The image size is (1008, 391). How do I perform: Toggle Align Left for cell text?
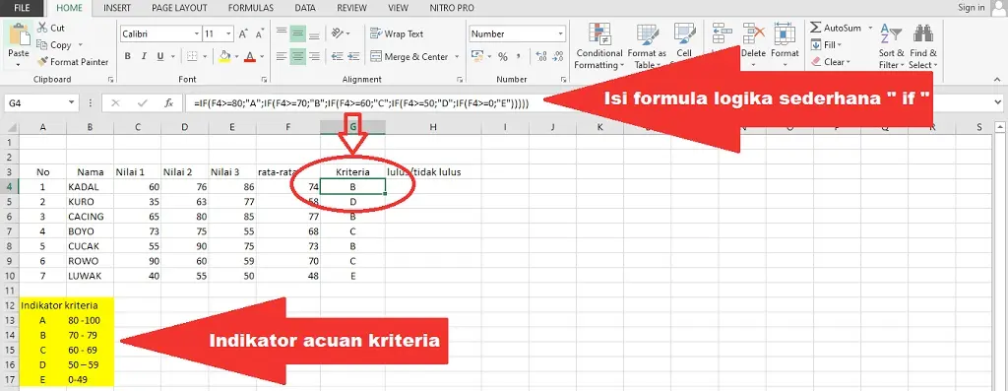(281, 56)
